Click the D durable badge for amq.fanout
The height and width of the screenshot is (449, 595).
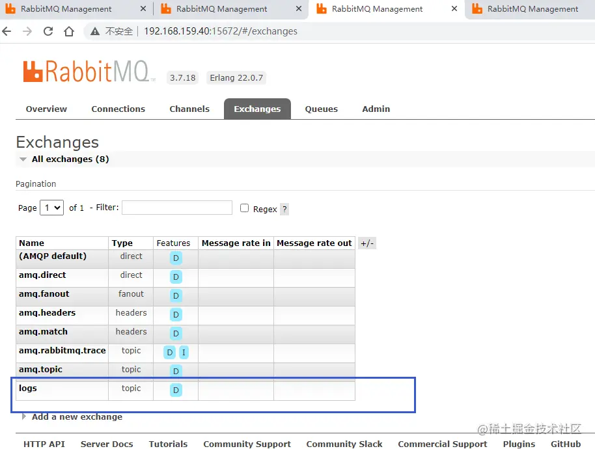[x=176, y=296]
